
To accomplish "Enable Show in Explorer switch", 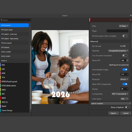I will click(x=128, y=107).
